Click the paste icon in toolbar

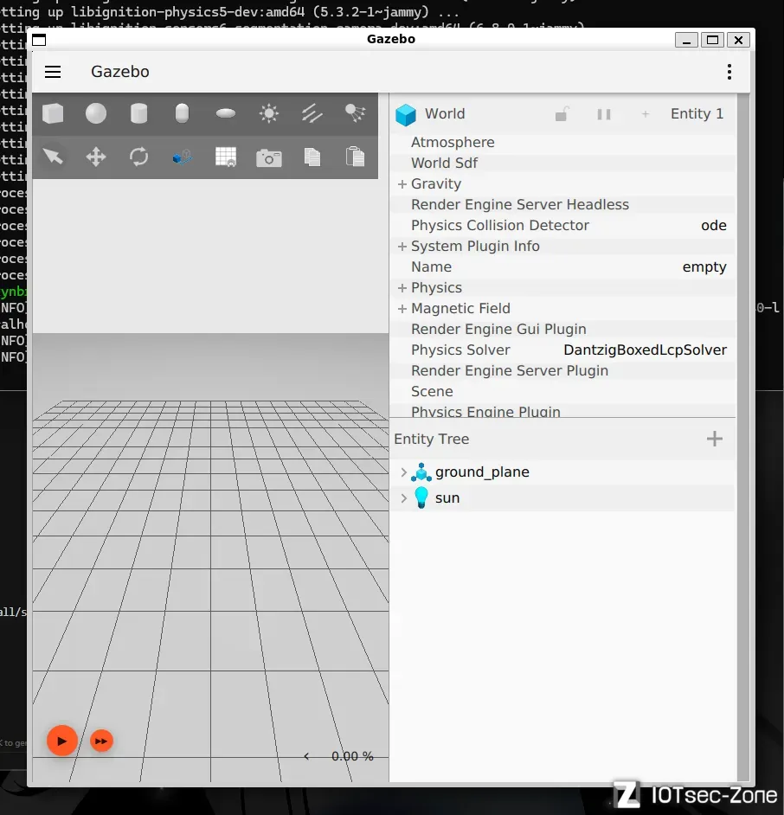pos(355,157)
